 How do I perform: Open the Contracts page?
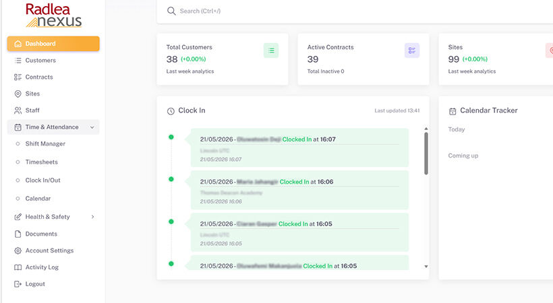tap(53, 77)
